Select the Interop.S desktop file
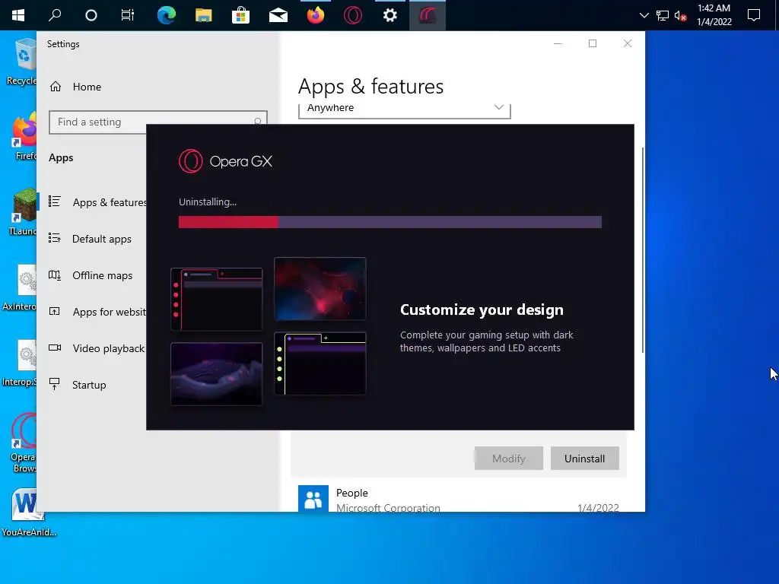The height and width of the screenshot is (584, 779). click(20, 363)
